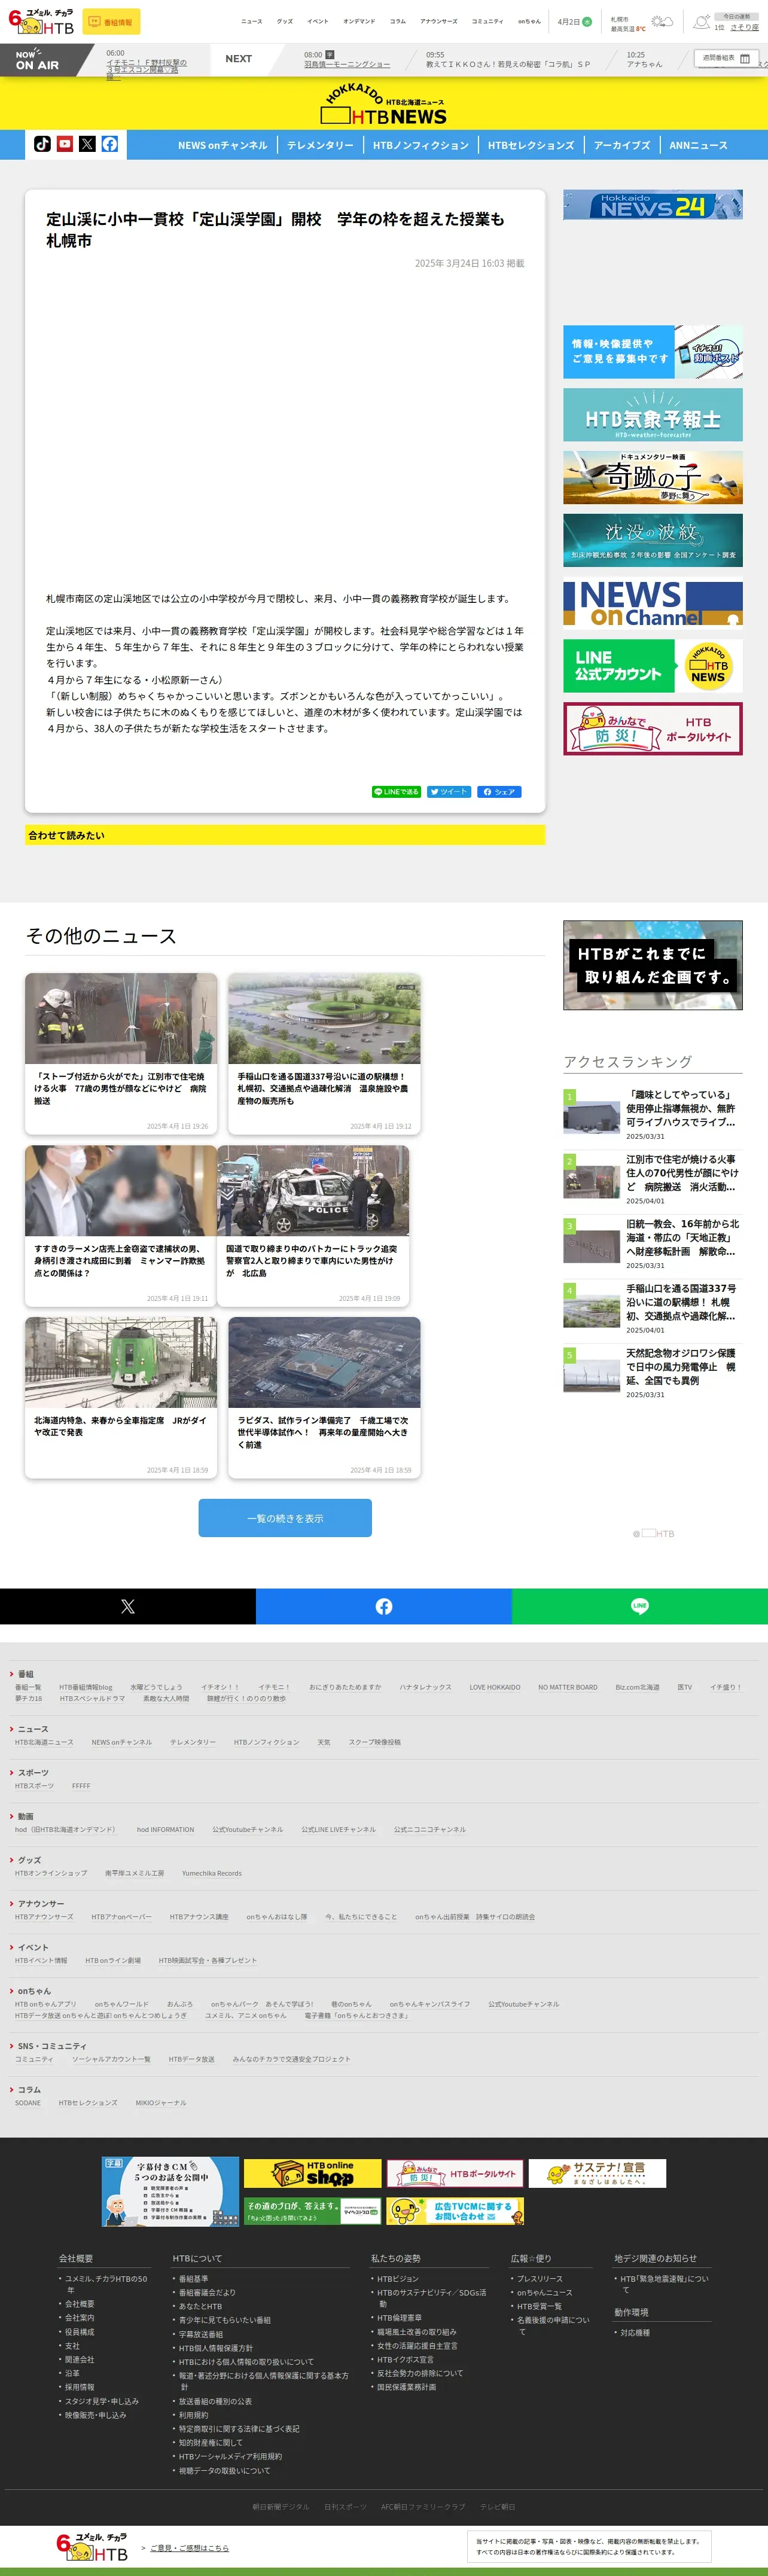768x2576 pixels.
Task: Open the HTBオンラインショップ footer link
Action: point(51,1873)
